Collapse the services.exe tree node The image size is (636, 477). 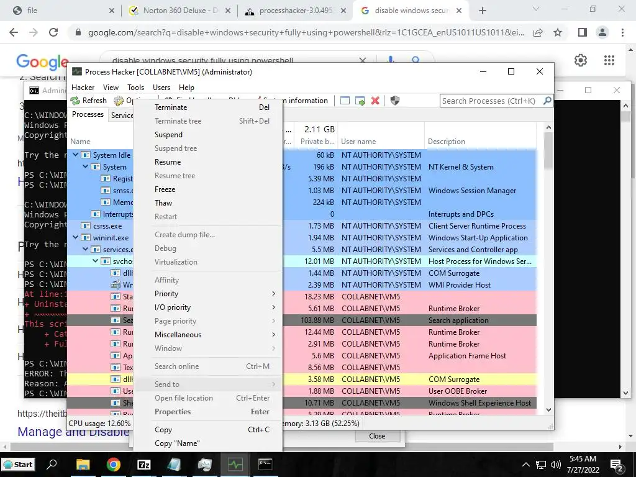point(86,249)
